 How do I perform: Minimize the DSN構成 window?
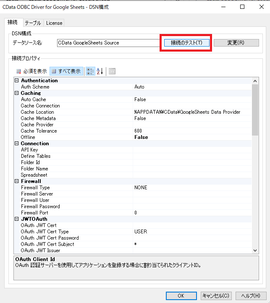pyautogui.click(x=223, y=7)
